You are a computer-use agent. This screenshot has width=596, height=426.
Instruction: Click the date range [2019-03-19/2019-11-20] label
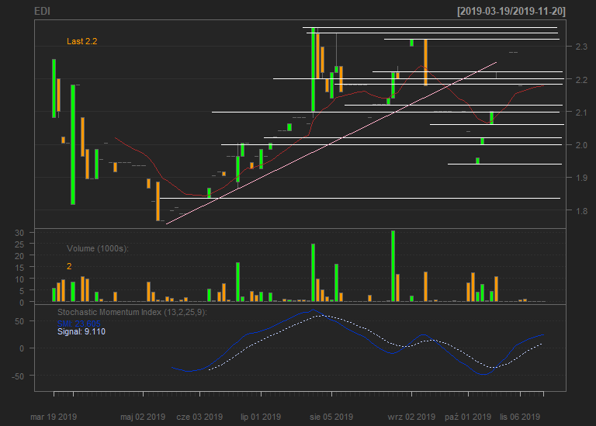click(x=511, y=12)
